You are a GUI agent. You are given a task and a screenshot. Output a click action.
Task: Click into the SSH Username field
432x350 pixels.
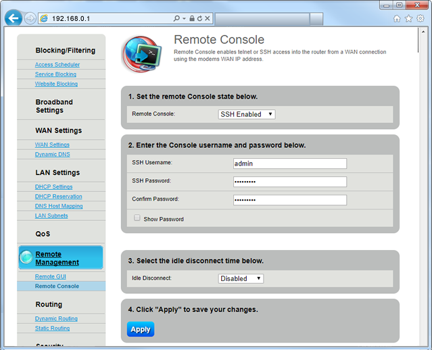click(x=290, y=164)
